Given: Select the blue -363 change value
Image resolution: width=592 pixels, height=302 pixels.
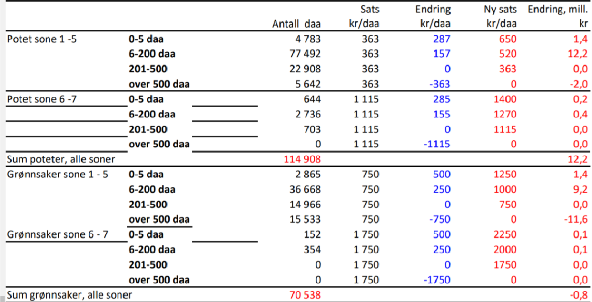Looking at the screenshot, I should click(439, 84).
